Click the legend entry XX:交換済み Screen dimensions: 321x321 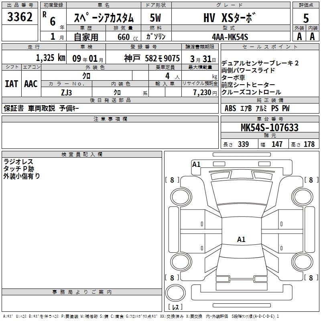[172, 317]
